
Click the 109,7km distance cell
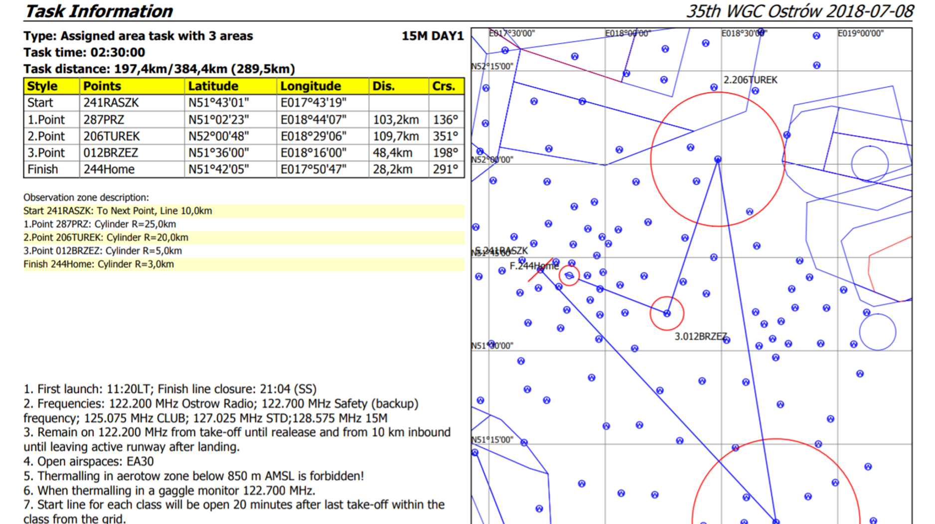coord(396,136)
